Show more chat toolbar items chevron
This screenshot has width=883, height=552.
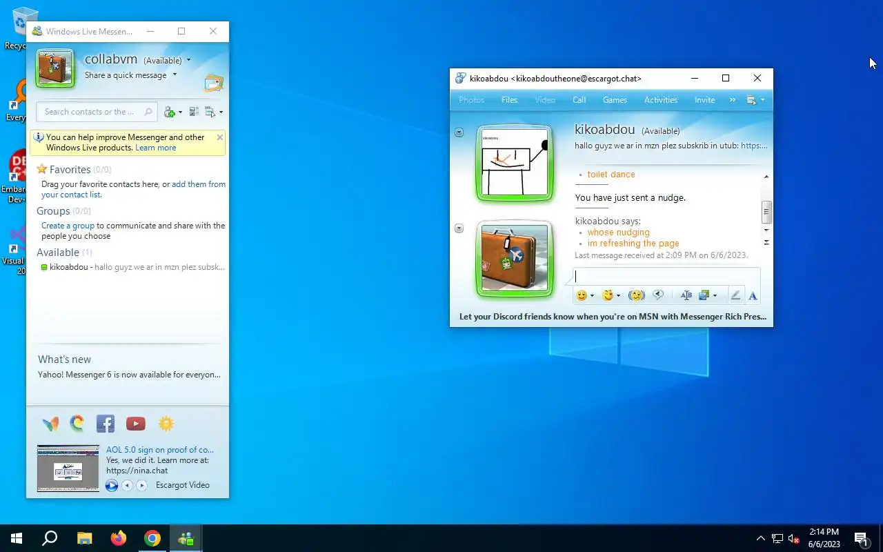pos(732,100)
